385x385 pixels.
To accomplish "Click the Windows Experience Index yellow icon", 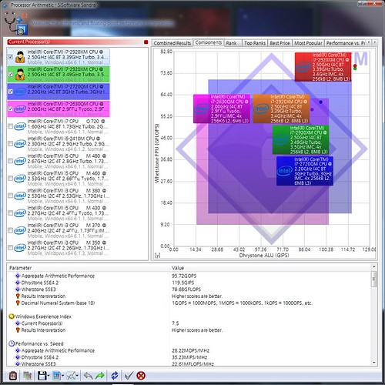I will pos(12,316).
